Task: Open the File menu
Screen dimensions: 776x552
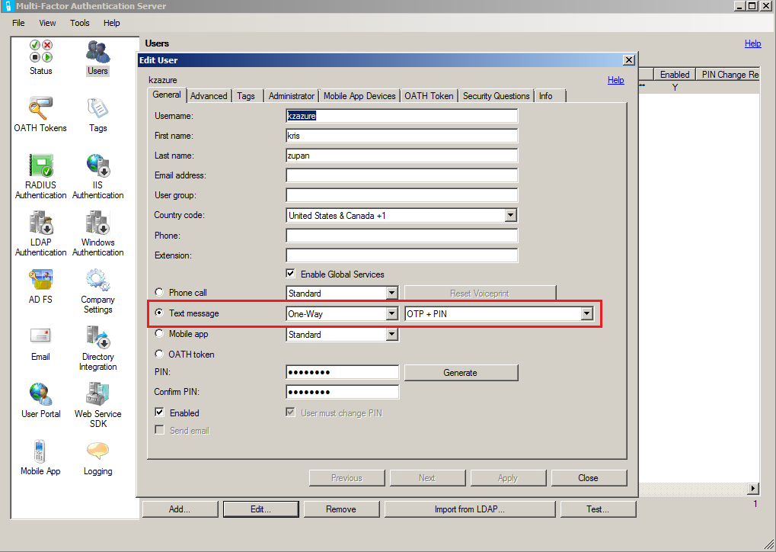Action: click(18, 23)
